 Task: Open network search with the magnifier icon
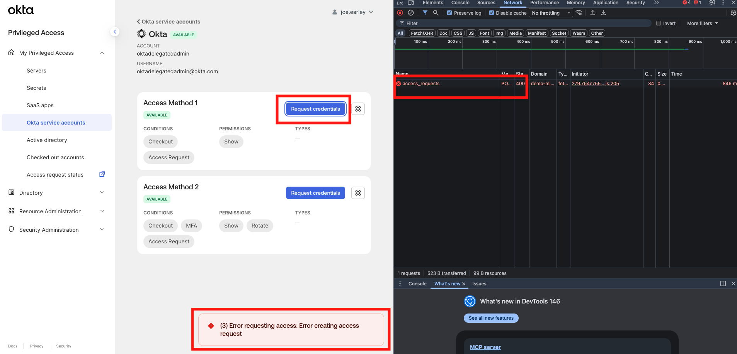point(436,13)
